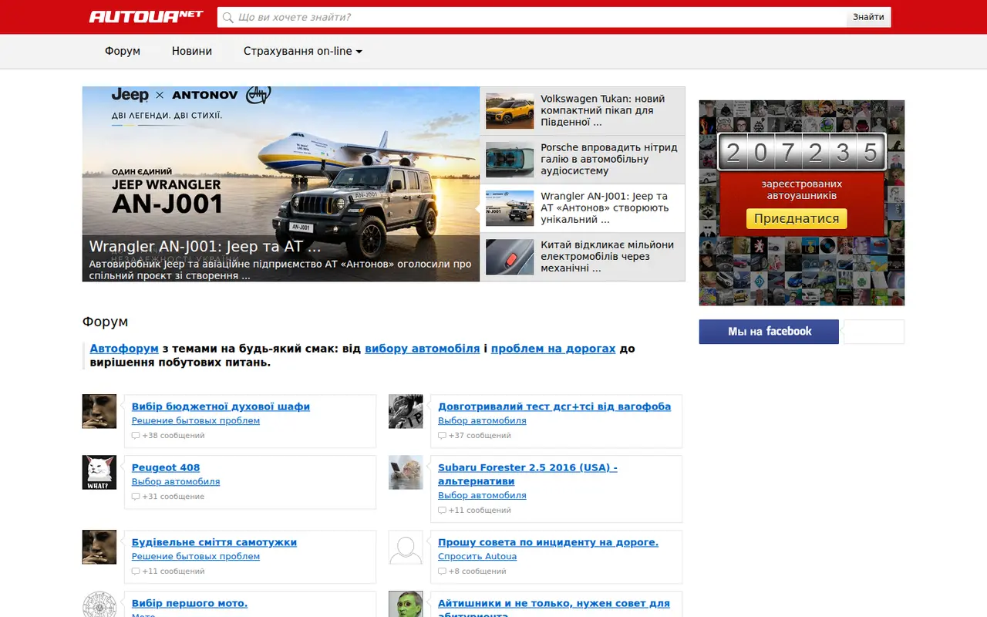The width and height of the screenshot is (987, 617).
Task: Open blank avatar next to 'Прошу совета по инциденту'
Action: 406,547
